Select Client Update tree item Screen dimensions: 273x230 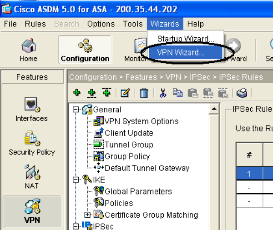129,133
